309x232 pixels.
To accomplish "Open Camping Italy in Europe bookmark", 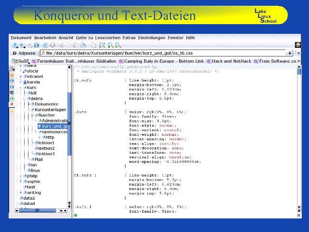I will coord(161,61).
